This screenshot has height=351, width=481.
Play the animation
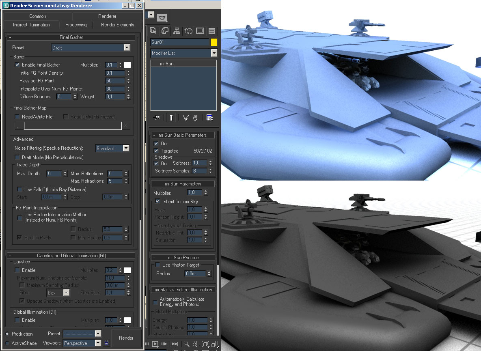[155, 344]
